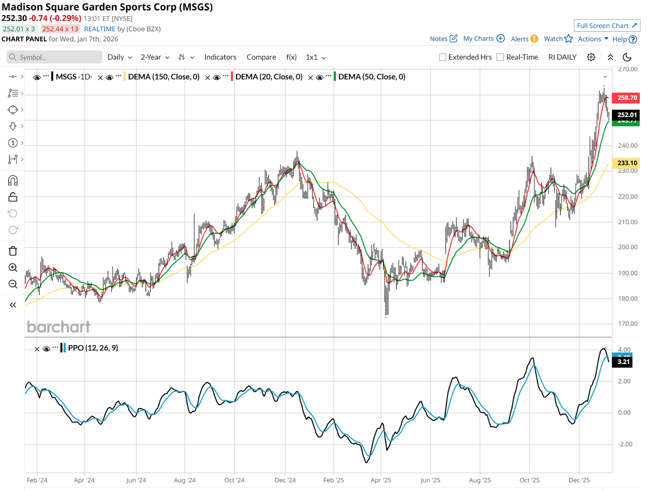Open the 2-Year range dropdown
This screenshot has width=668, height=491.
[155, 57]
